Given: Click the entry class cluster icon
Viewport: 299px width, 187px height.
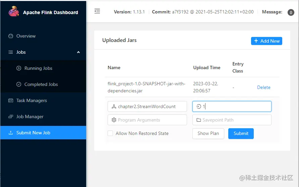Looking at the screenshot, I should (114, 106).
